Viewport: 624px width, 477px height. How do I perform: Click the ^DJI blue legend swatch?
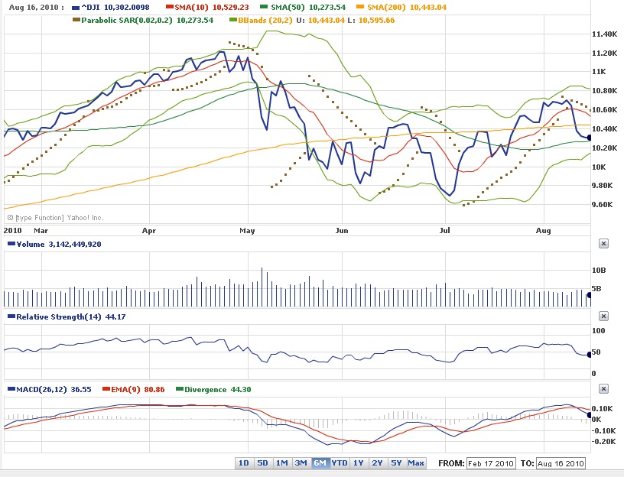(76, 8)
